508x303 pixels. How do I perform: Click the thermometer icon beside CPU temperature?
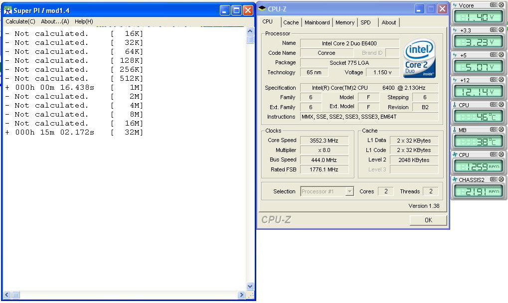pyautogui.click(x=455, y=105)
